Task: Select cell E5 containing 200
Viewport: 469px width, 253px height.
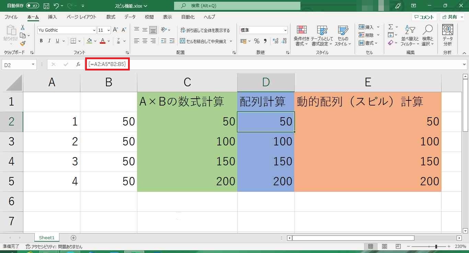Action: tap(367, 181)
